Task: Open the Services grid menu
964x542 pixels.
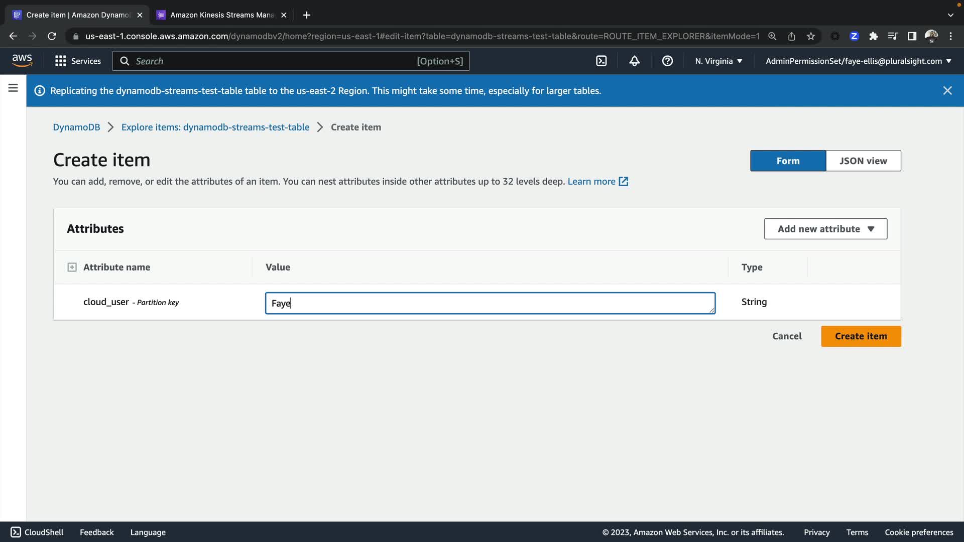Action: 78,61
